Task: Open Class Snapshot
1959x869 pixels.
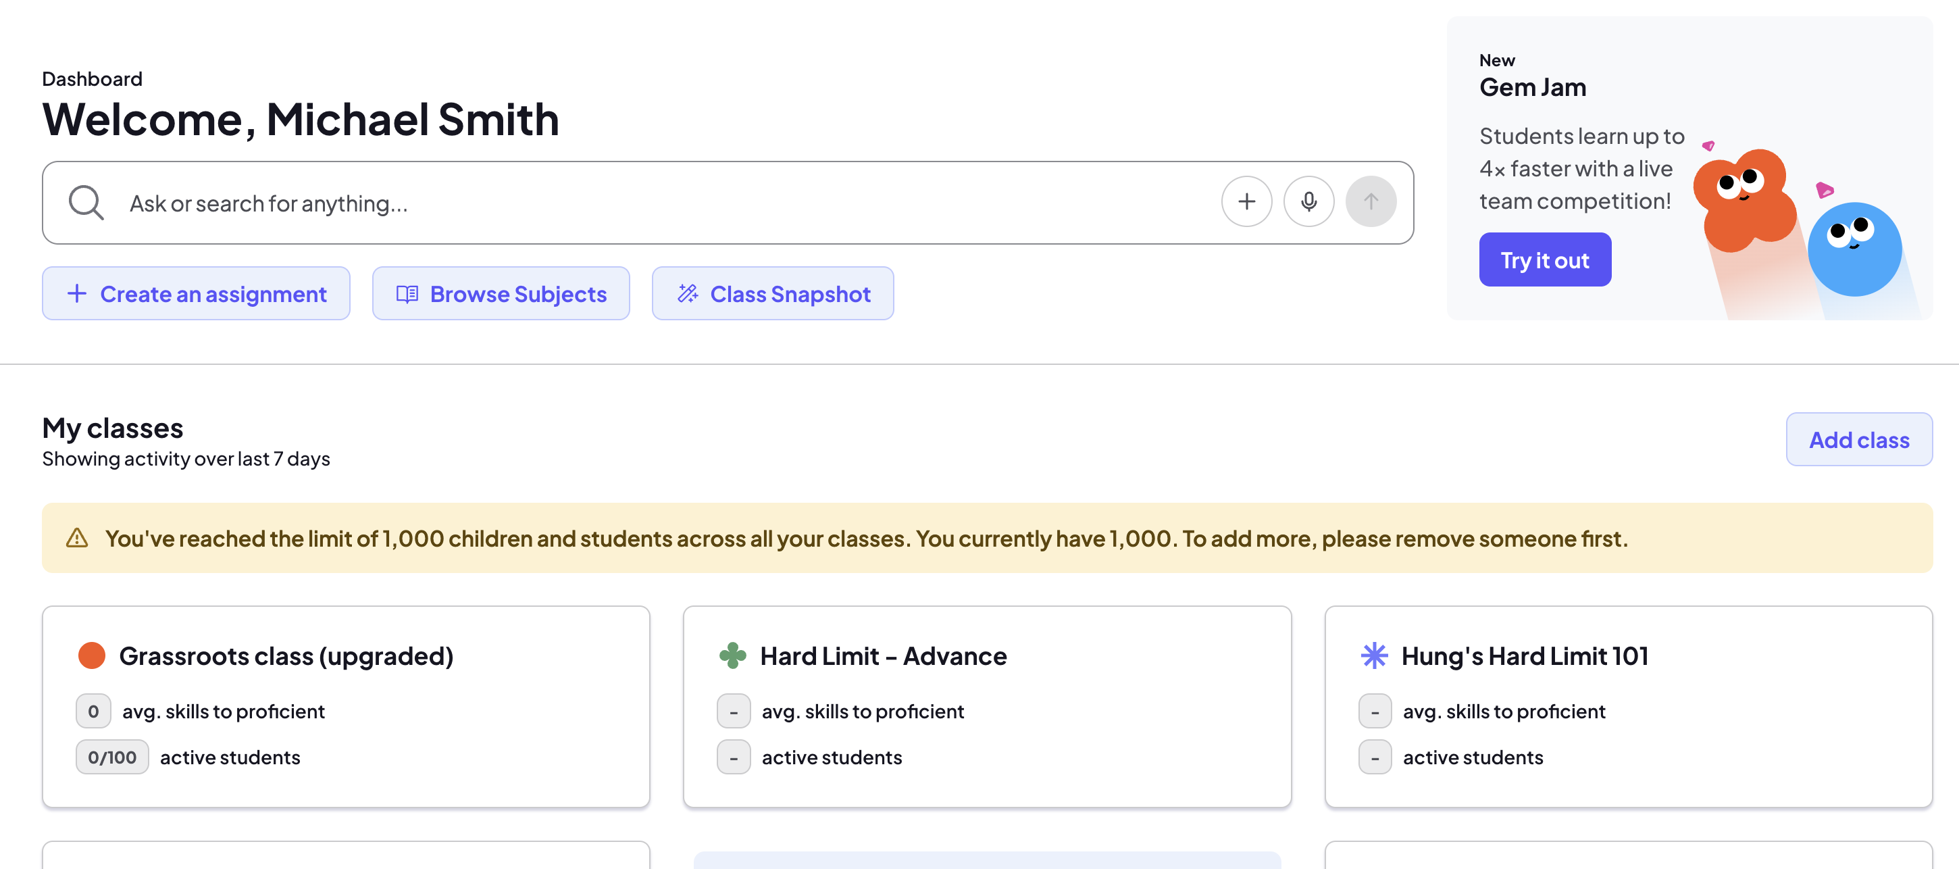Action: [773, 294]
